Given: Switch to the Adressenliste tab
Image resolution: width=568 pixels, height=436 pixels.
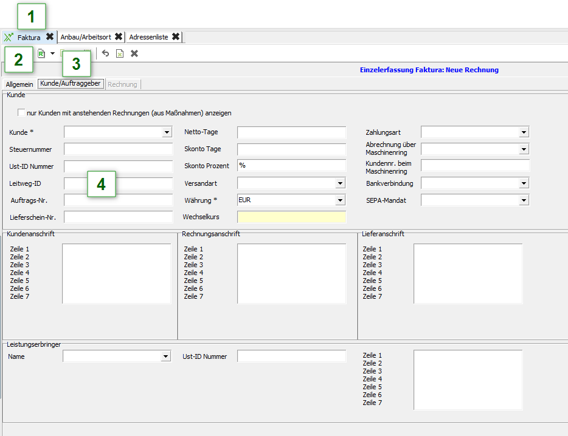Looking at the screenshot, I should (148, 37).
